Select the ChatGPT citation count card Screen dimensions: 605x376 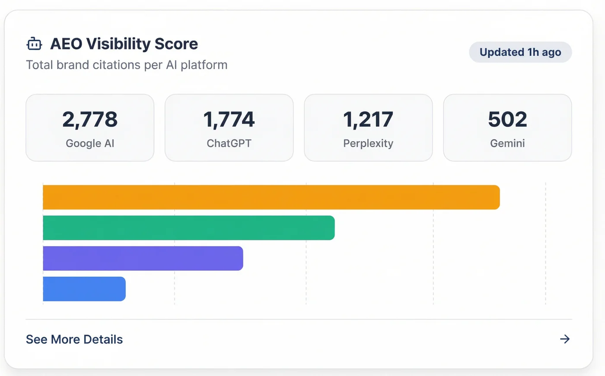229,127
